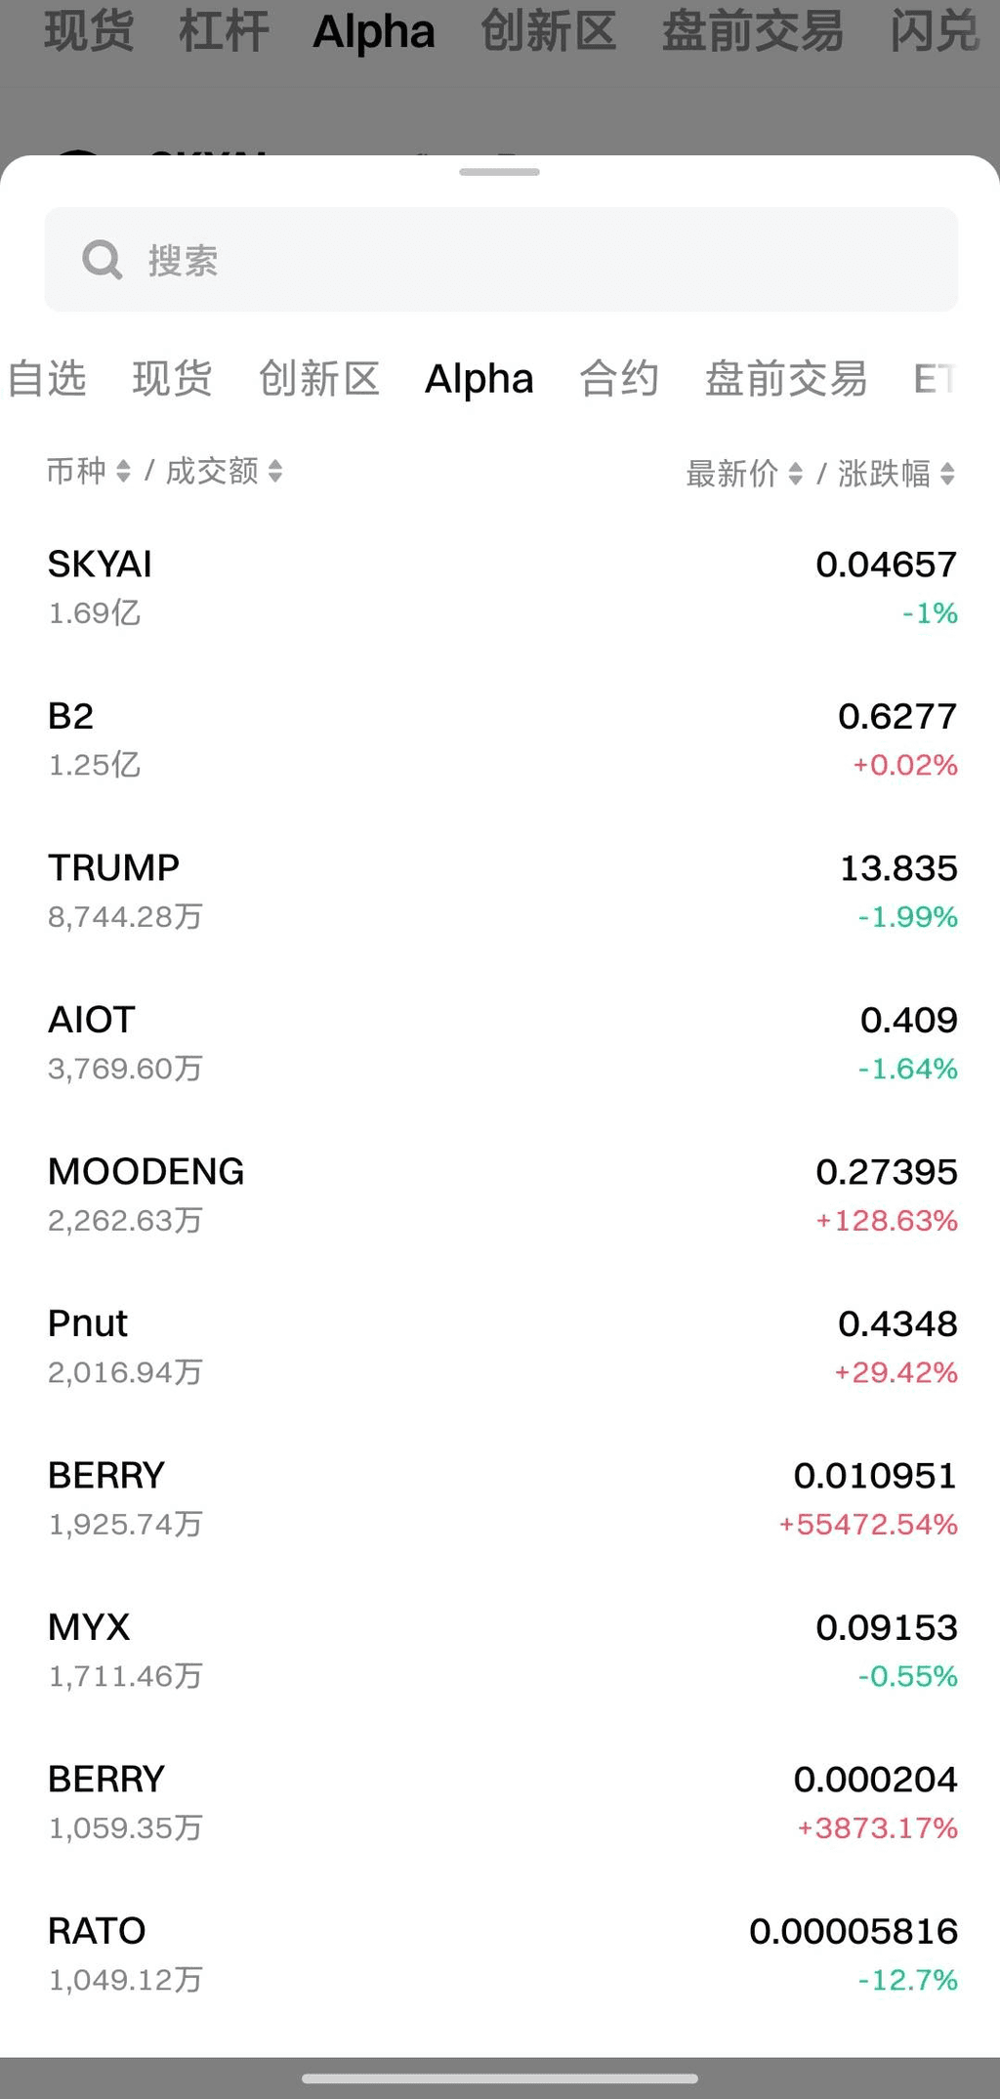Switch to the 自选 tab

pyautogui.click(x=47, y=379)
